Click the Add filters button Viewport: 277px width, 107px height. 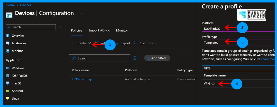[157, 58]
